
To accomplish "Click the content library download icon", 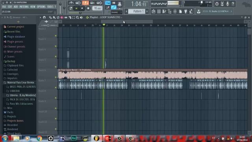I will [198, 11].
